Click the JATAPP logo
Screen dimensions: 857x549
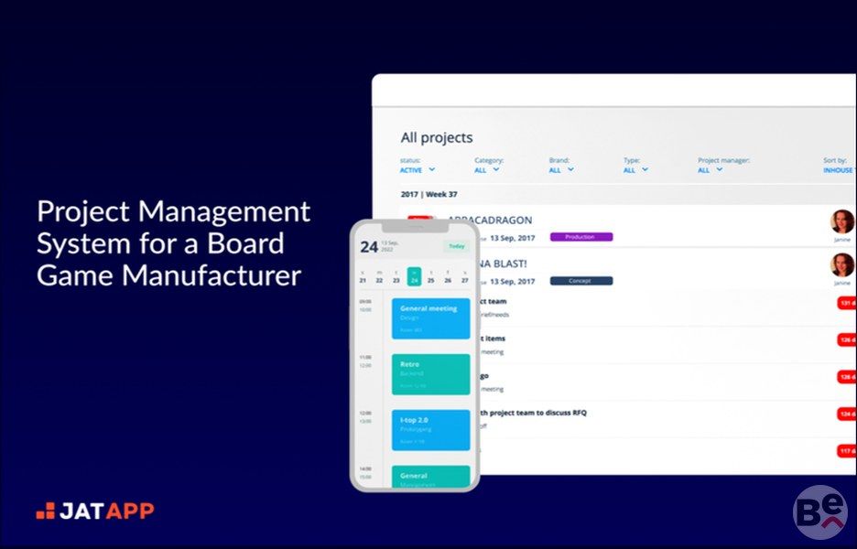[95, 511]
